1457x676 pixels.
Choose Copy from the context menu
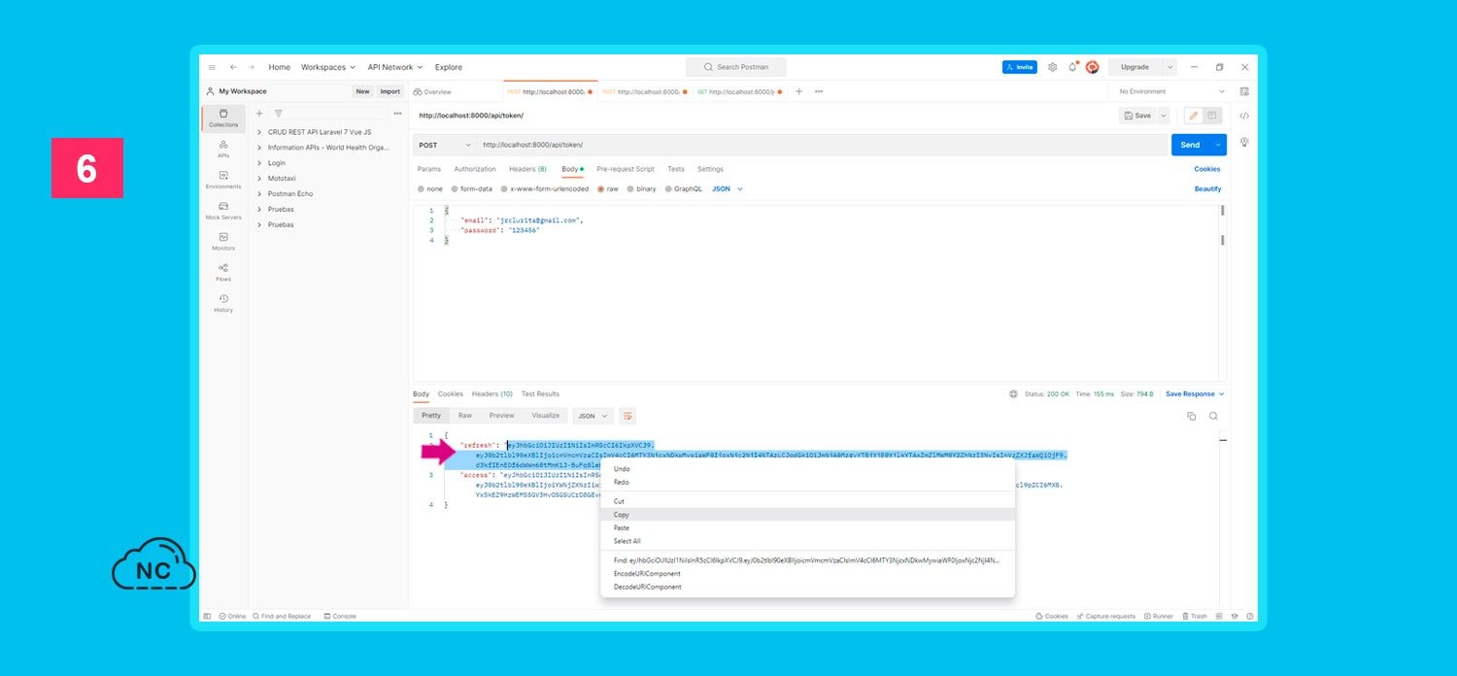[x=807, y=515]
